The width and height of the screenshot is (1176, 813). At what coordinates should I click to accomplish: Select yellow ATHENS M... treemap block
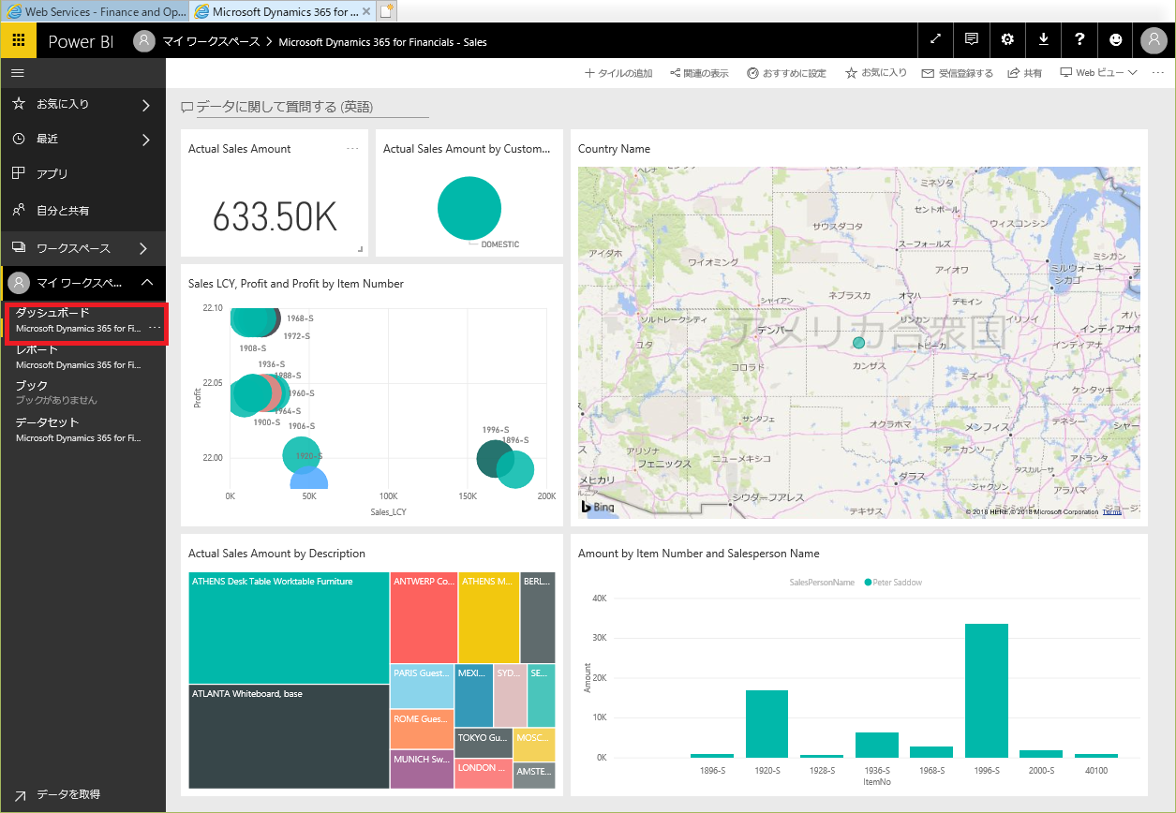[489, 618]
